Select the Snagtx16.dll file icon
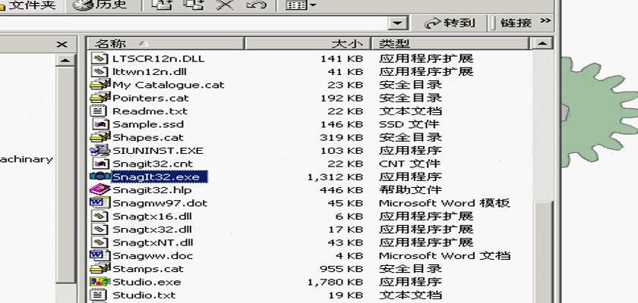Image resolution: width=638 pixels, height=303 pixels. click(99, 216)
